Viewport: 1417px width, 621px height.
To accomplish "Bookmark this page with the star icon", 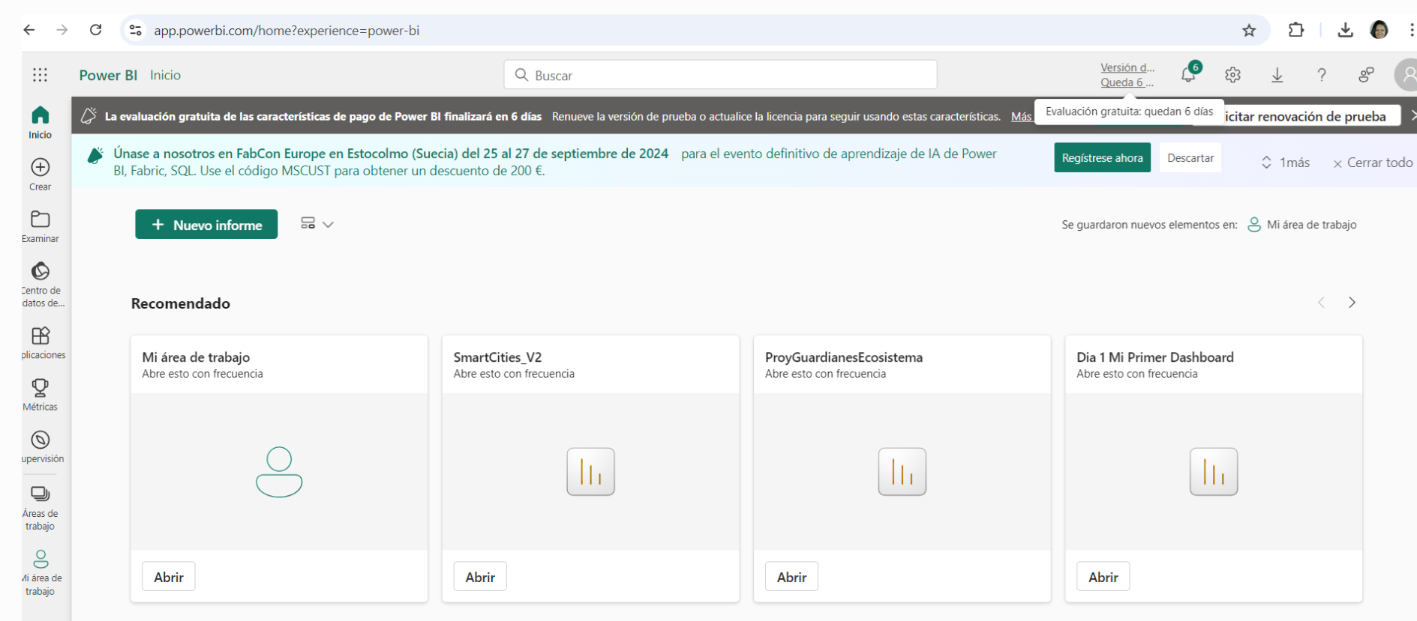I will coord(1249,30).
